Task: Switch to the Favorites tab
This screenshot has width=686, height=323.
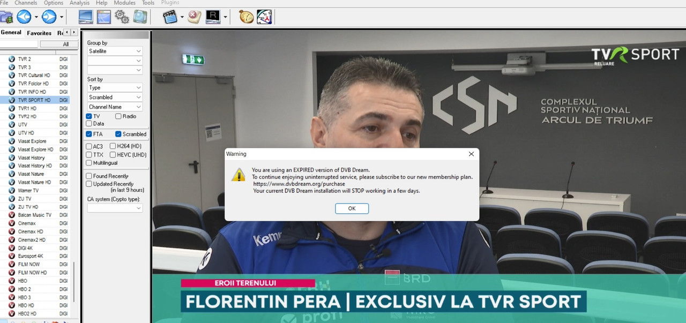Action: coord(39,33)
